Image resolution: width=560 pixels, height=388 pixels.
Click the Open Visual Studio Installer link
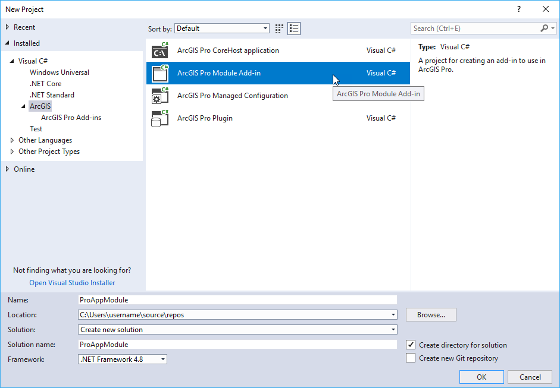coord(71,282)
